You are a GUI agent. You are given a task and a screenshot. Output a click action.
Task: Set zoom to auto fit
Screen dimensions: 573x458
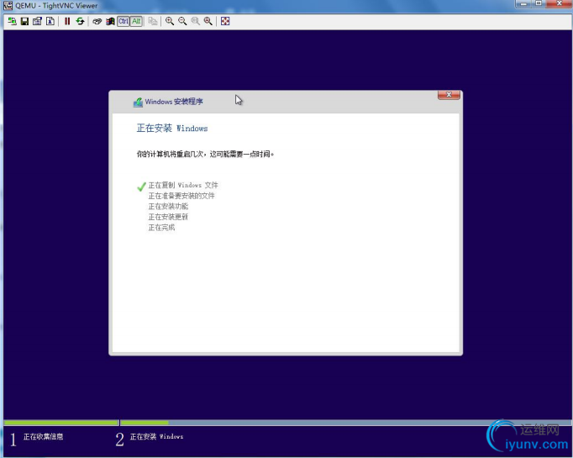pyautogui.click(x=208, y=21)
